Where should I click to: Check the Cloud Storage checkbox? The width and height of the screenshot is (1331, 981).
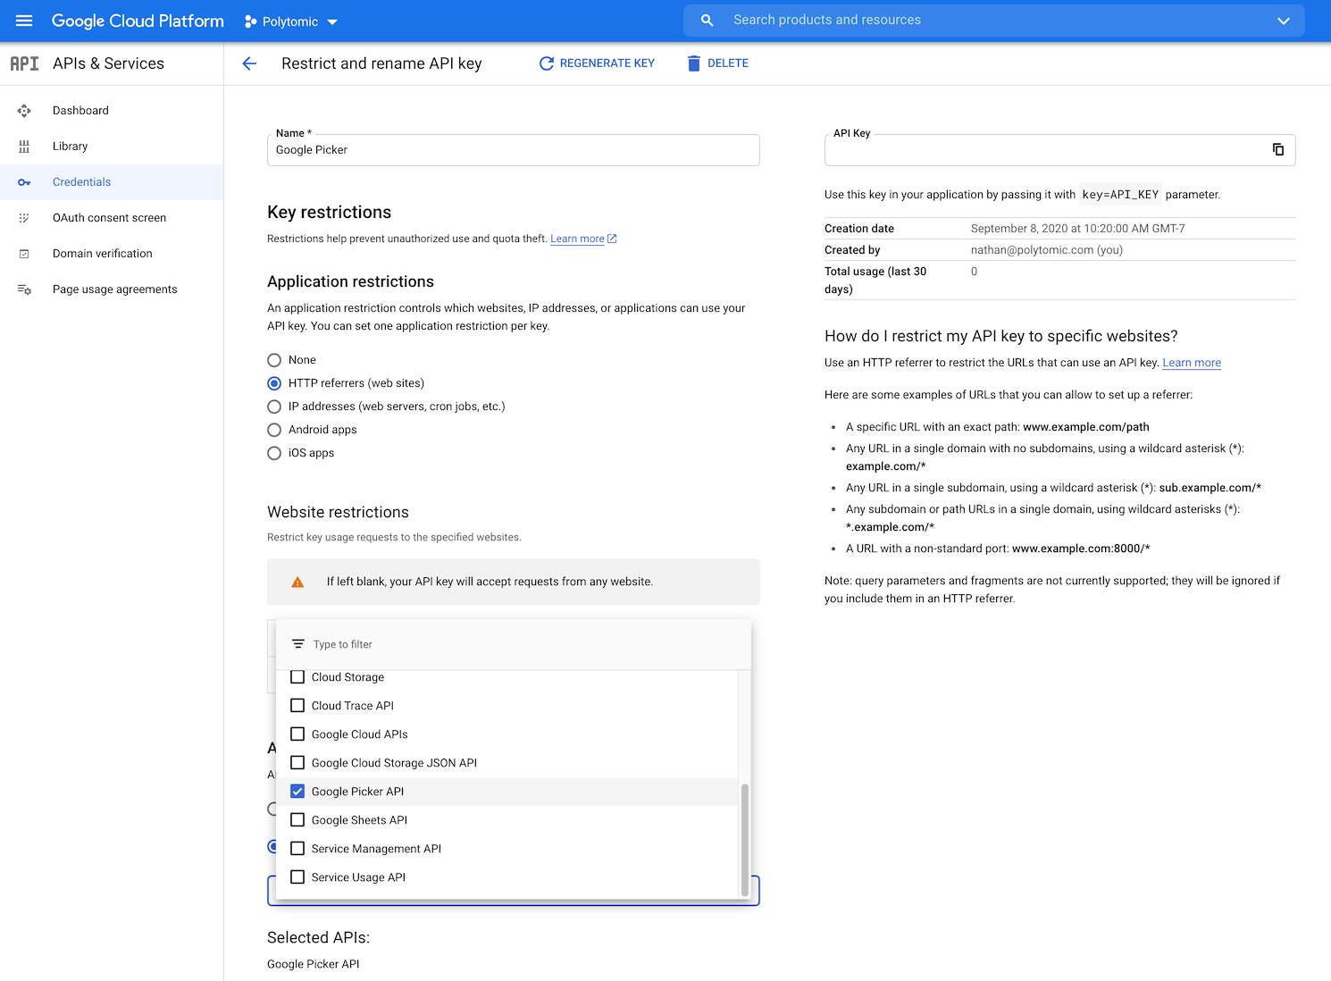pyautogui.click(x=297, y=677)
